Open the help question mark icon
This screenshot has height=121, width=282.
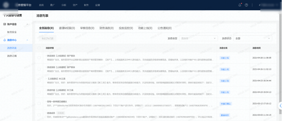246,5
